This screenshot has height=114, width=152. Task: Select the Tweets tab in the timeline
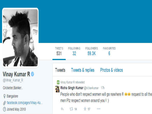tap(60, 70)
